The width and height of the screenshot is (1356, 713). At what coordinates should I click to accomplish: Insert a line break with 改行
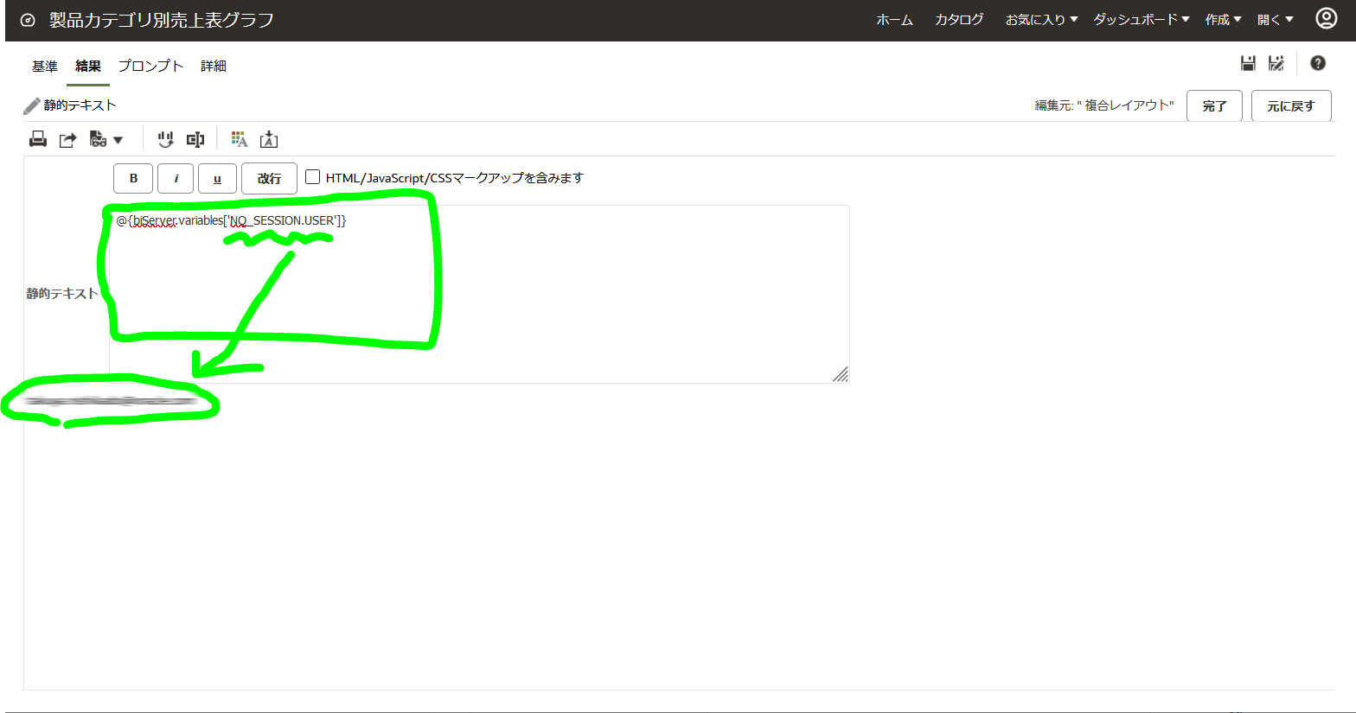point(269,178)
